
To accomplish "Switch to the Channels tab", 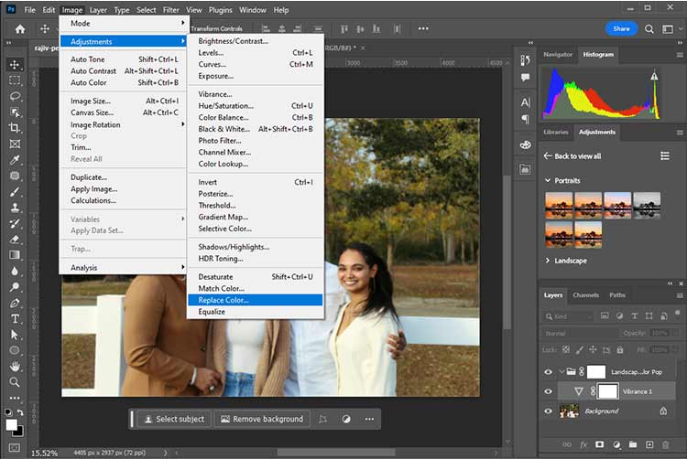I will (585, 295).
